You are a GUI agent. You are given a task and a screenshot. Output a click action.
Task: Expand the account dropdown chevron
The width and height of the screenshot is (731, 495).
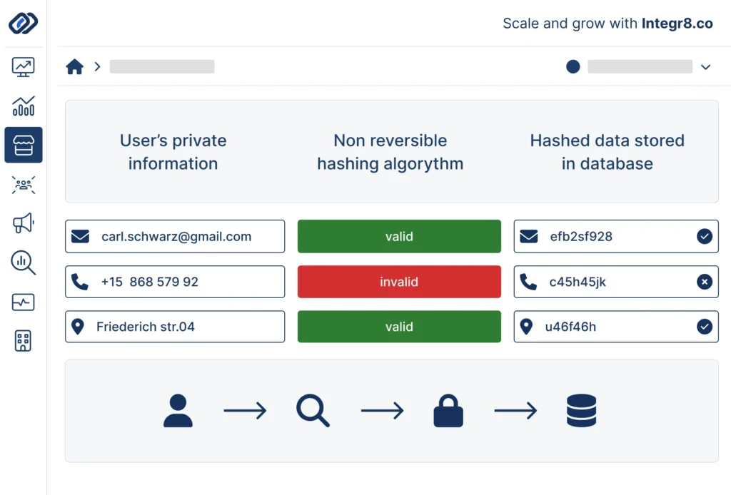(706, 67)
